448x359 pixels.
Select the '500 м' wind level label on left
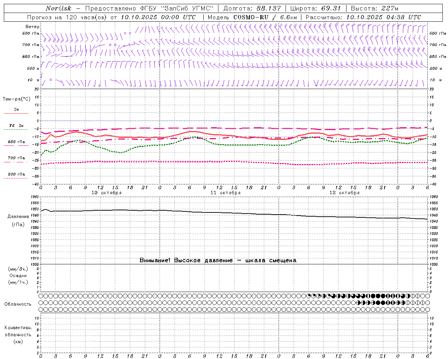click(33, 68)
